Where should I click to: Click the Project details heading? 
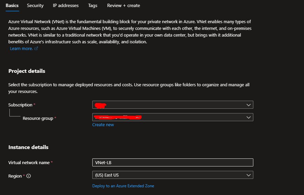tap(27, 71)
